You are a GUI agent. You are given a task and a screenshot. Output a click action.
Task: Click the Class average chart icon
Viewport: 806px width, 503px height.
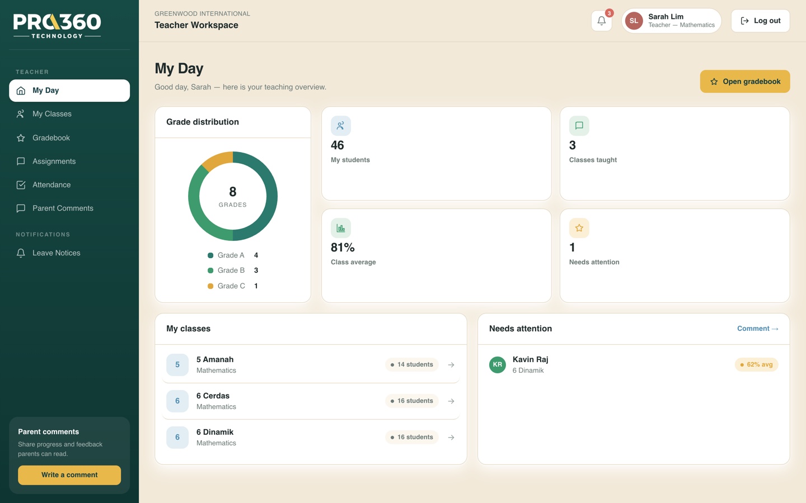[340, 228]
